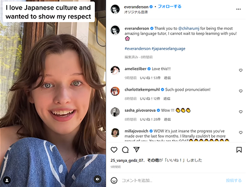
Task: Open comments via the speech bubble icon
Action: coord(125,150)
